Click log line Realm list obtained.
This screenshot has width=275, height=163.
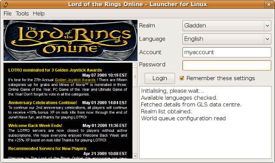166,111
